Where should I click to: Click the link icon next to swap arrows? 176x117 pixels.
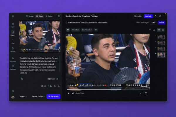(x=59, y=86)
